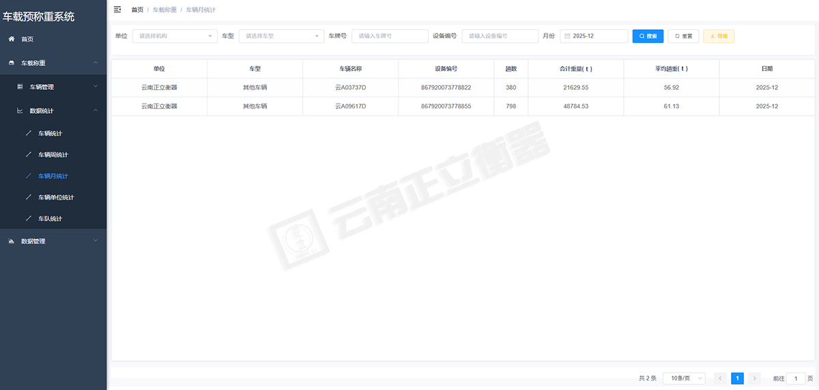The image size is (819, 390).
Task: Select 车队统计 menu item
Action: pyautogui.click(x=50, y=219)
